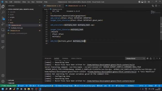Open Run and Debug view

click(3, 24)
